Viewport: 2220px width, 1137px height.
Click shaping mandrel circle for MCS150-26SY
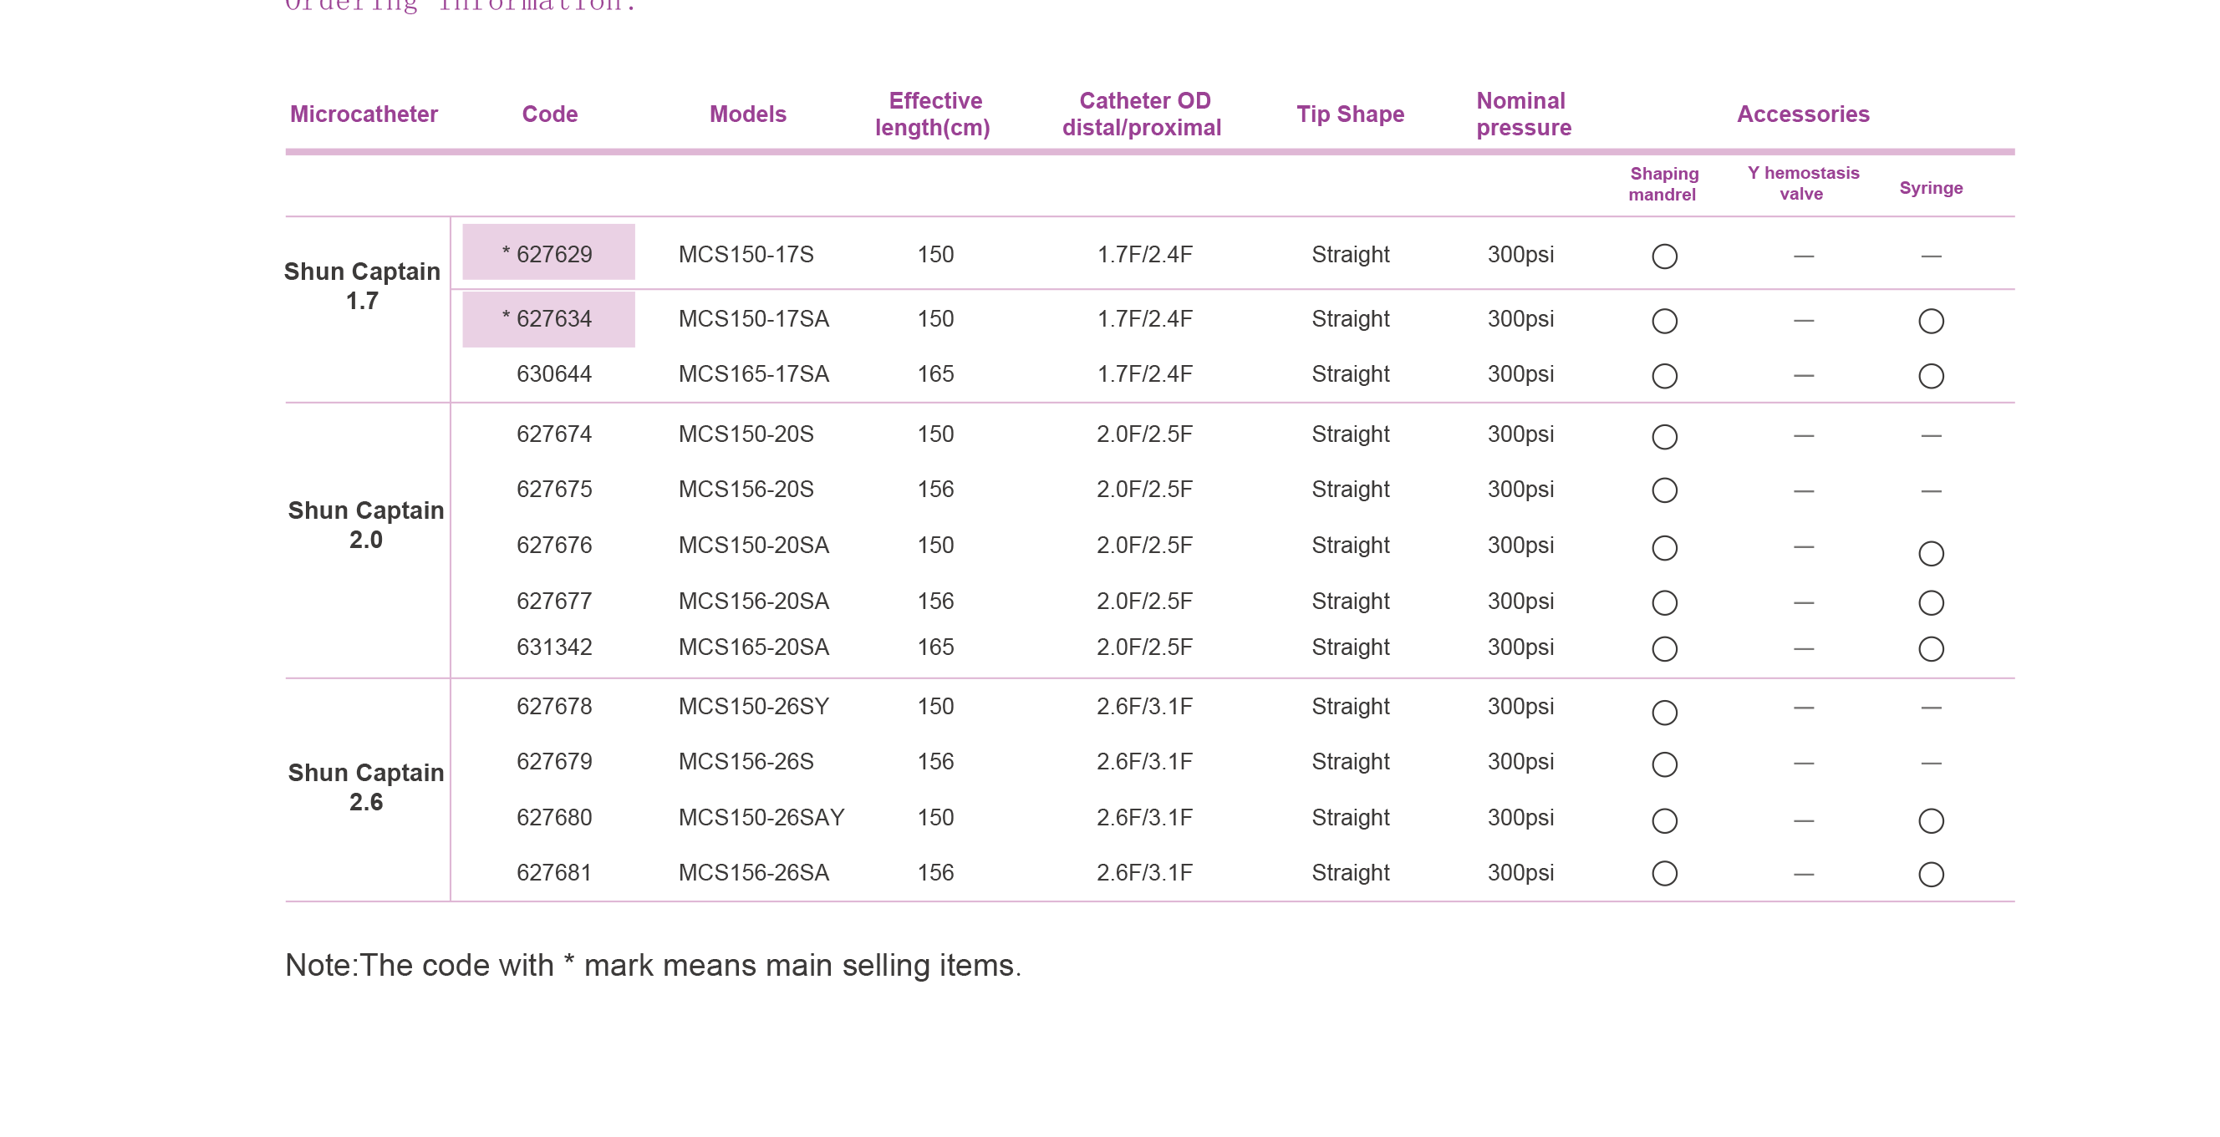(1664, 713)
